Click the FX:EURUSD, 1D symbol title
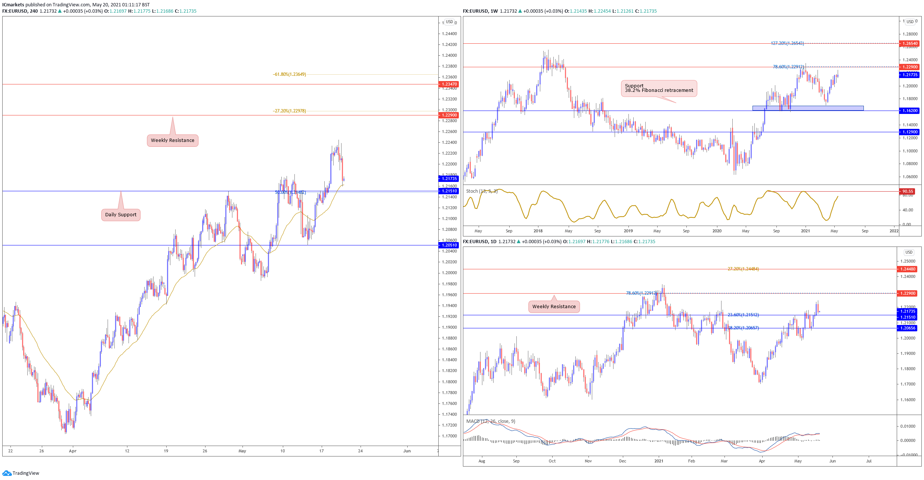 (480, 242)
